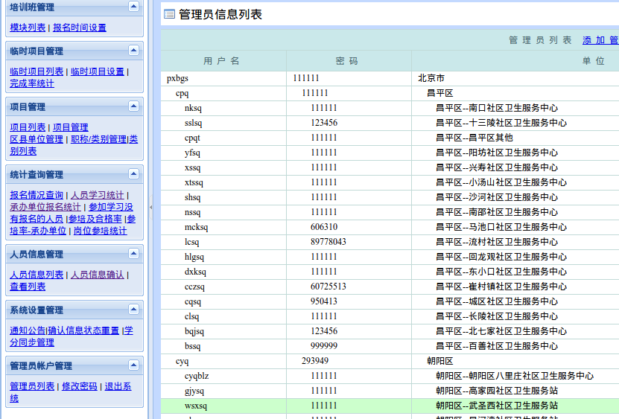The width and height of the screenshot is (619, 419).
Task: Collapse the 统计查询管理 panel
Action: point(133,174)
